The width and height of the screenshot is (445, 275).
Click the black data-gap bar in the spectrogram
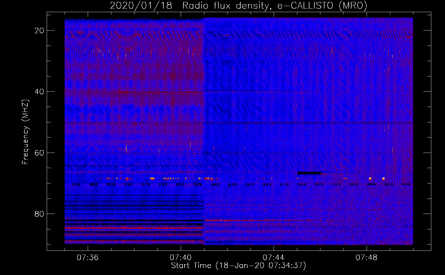coord(309,173)
